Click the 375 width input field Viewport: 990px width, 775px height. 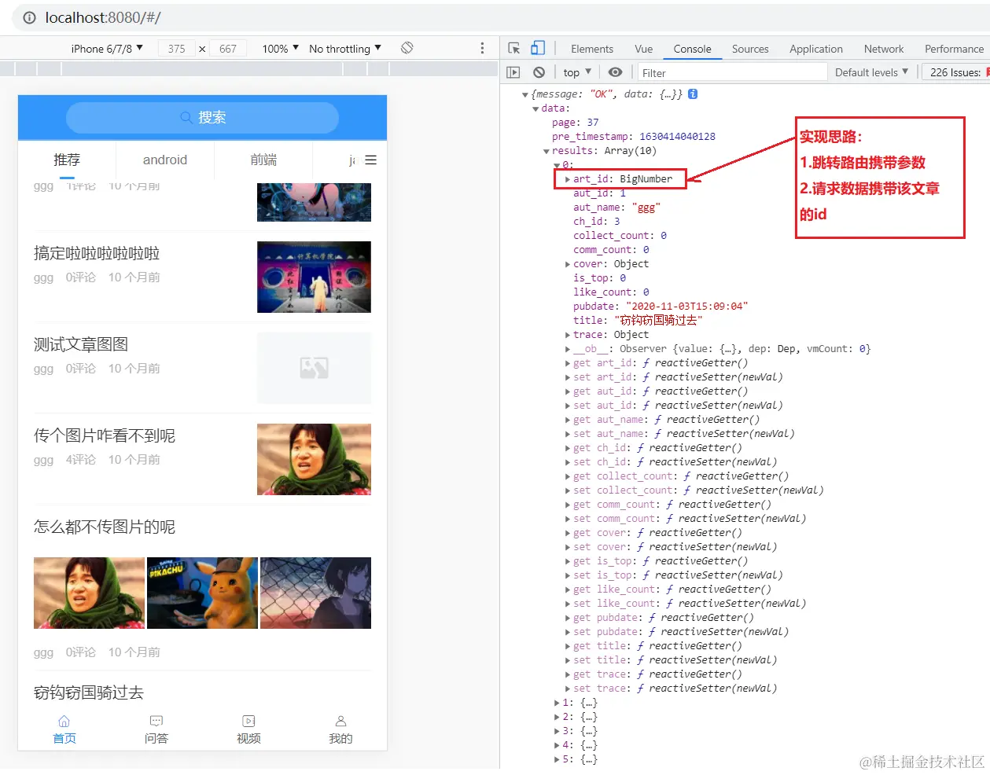[x=177, y=49]
